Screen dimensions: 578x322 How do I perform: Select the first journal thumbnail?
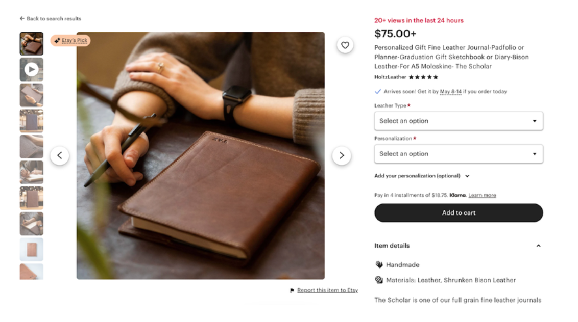pyautogui.click(x=31, y=43)
